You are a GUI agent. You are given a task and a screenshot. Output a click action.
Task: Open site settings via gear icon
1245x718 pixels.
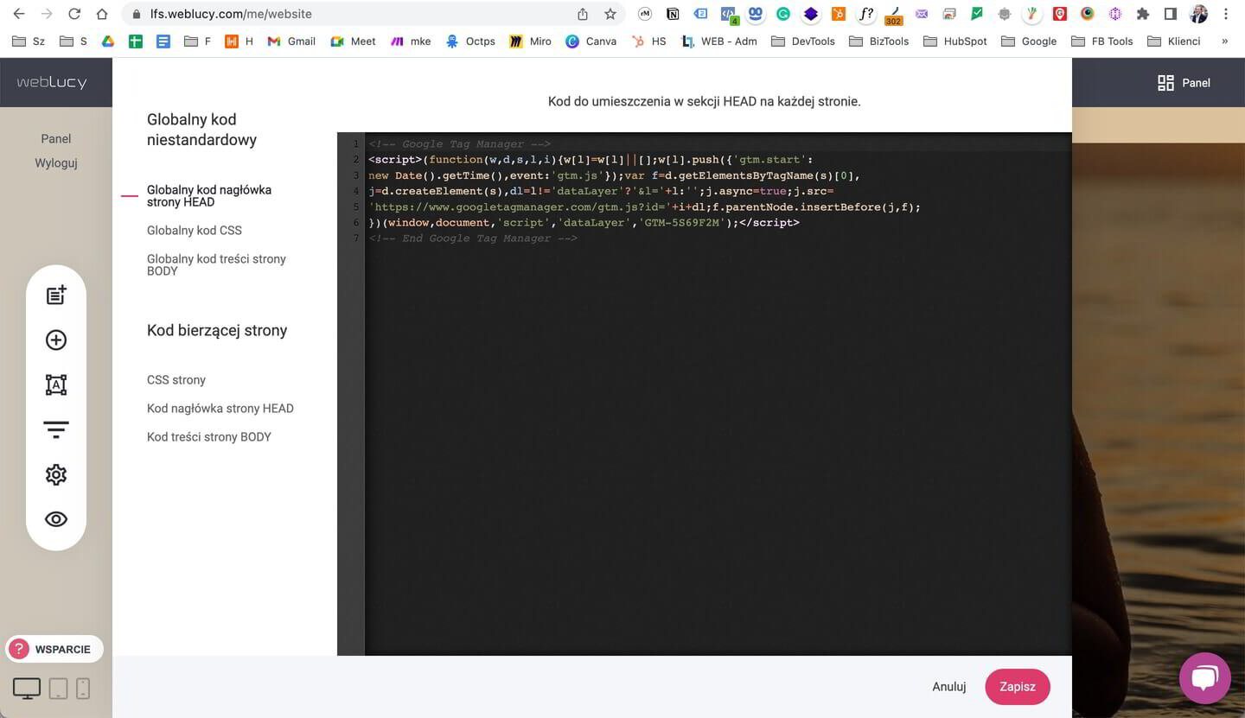pos(55,474)
